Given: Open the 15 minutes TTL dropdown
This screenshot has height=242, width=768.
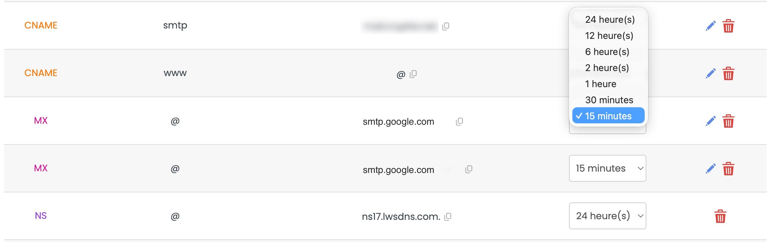Looking at the screenshot, I should point(607,168).
